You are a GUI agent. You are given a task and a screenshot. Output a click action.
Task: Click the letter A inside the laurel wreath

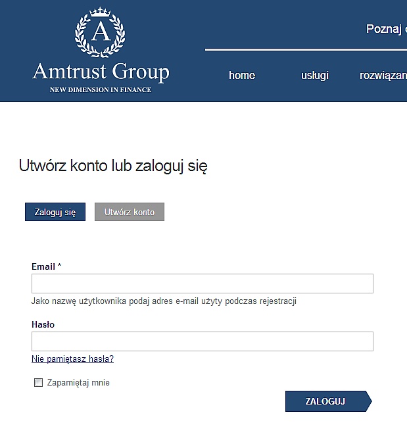tap(101, 32)
